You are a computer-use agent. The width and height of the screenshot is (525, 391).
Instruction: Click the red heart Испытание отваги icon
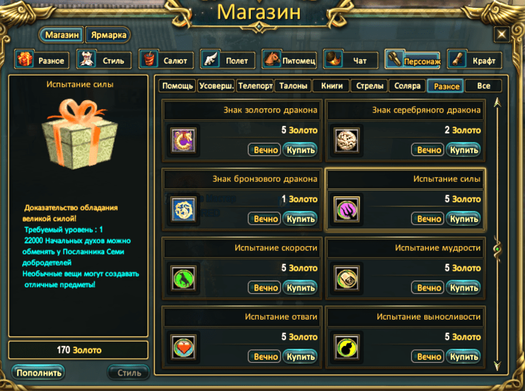[183, 348]
